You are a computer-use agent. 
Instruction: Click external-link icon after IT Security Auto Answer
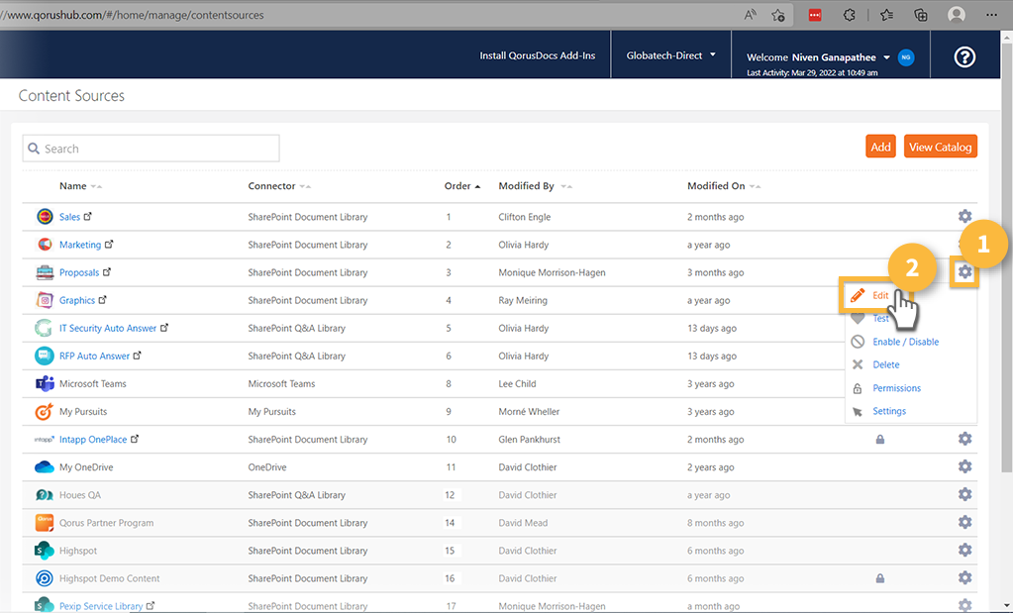(164, 328)
